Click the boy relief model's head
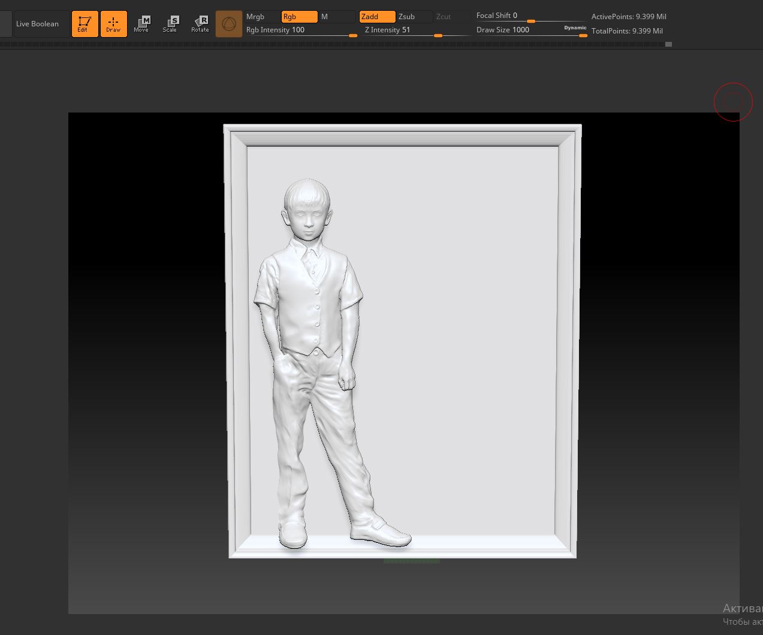763x635 pixels. (307, 209)
